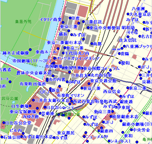Click the marker dot for 楠木正成銅像
This screenshot has height=144, width=152.
click(x=30, y=49)
